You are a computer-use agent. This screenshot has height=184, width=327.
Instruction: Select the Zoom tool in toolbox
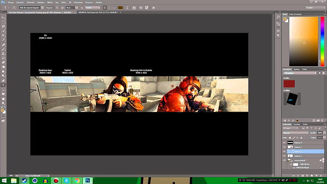[3, 103]
